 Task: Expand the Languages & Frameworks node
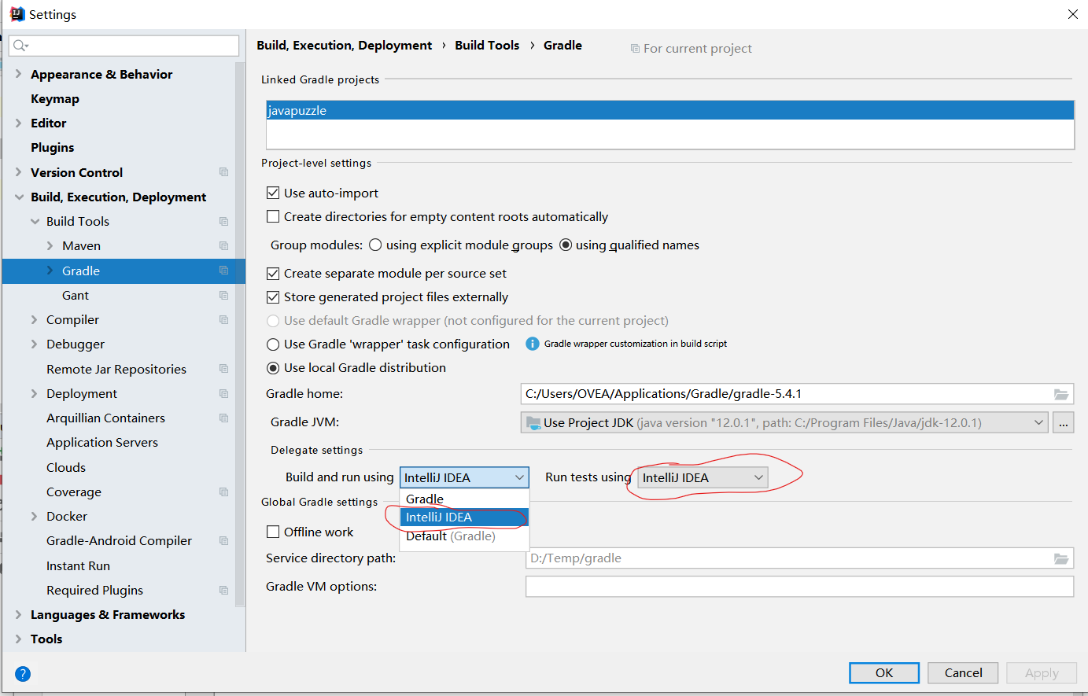pos(19,614)
